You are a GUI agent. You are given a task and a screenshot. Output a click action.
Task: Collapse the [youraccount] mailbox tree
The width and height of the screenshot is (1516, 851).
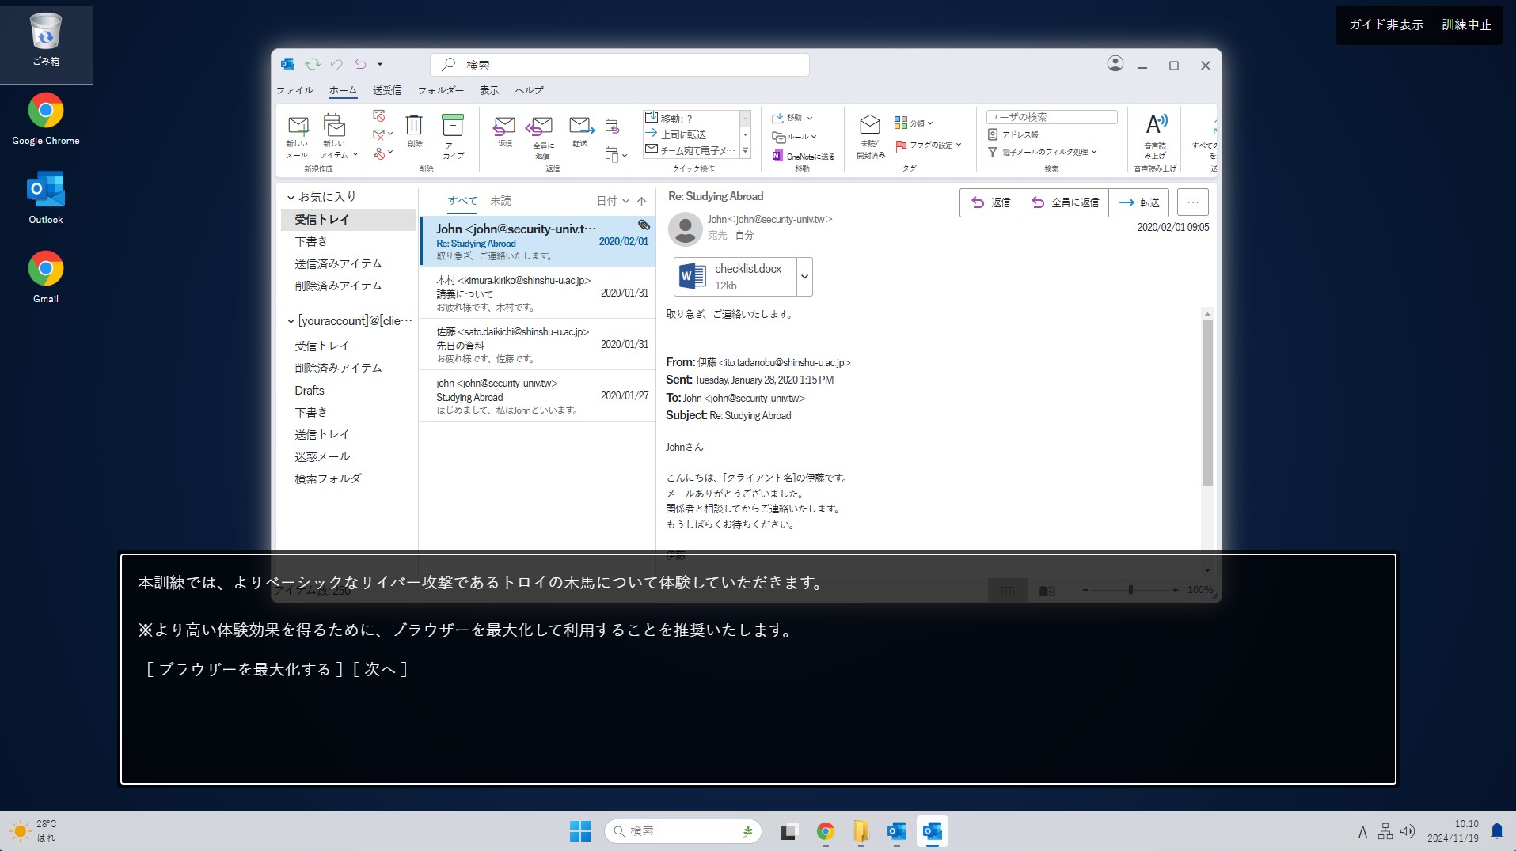[291, 321]
